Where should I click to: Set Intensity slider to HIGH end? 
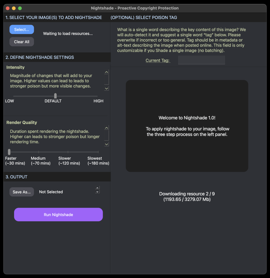pyautogui.click(x=97, y=96)
